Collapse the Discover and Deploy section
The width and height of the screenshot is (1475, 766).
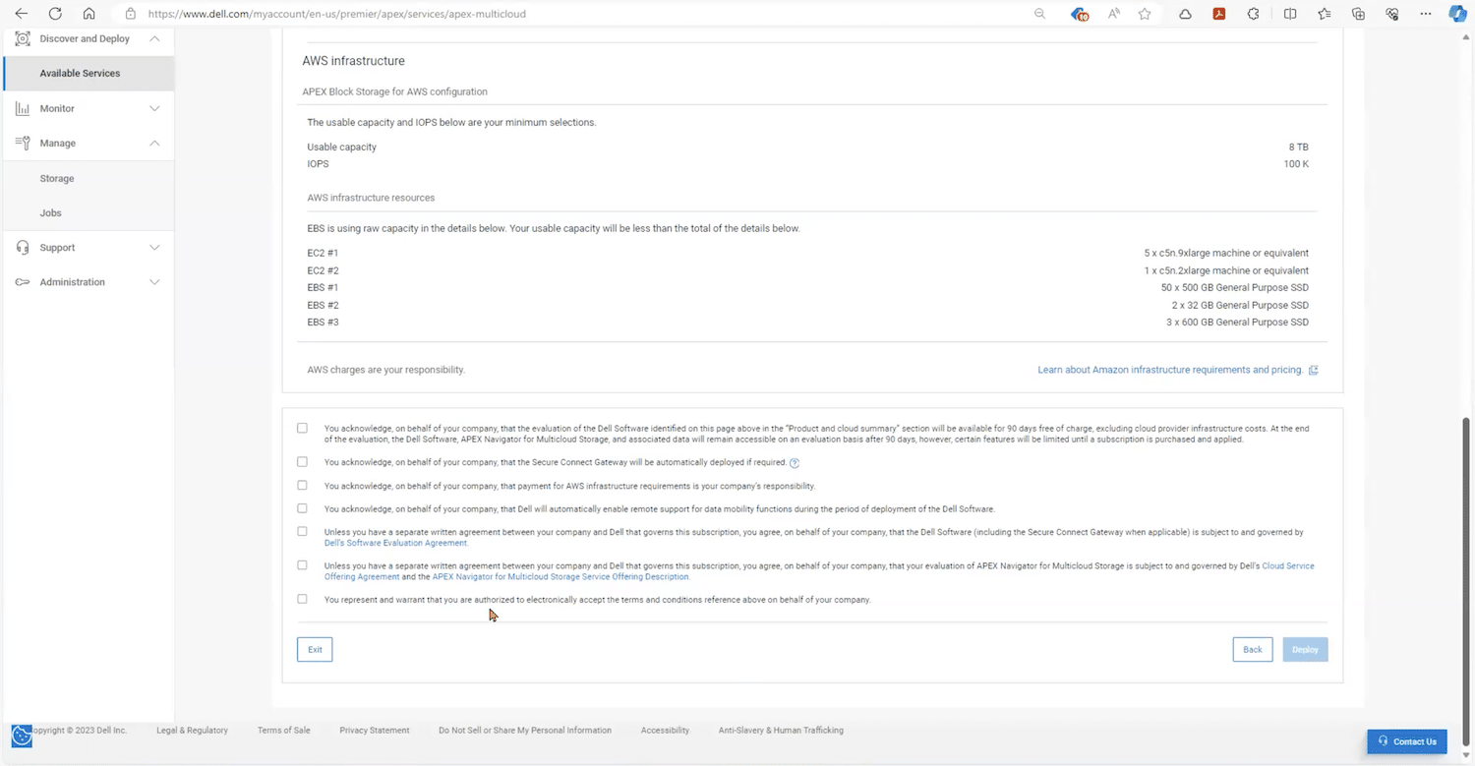[154, 38]
